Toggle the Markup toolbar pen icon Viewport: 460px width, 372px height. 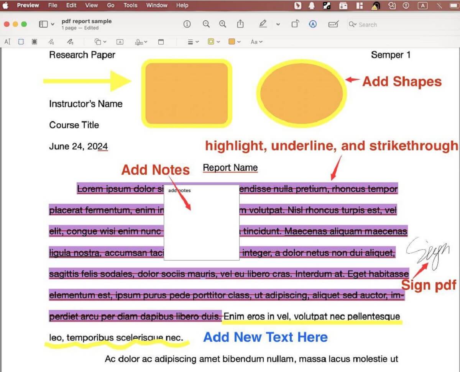[263, 24]
